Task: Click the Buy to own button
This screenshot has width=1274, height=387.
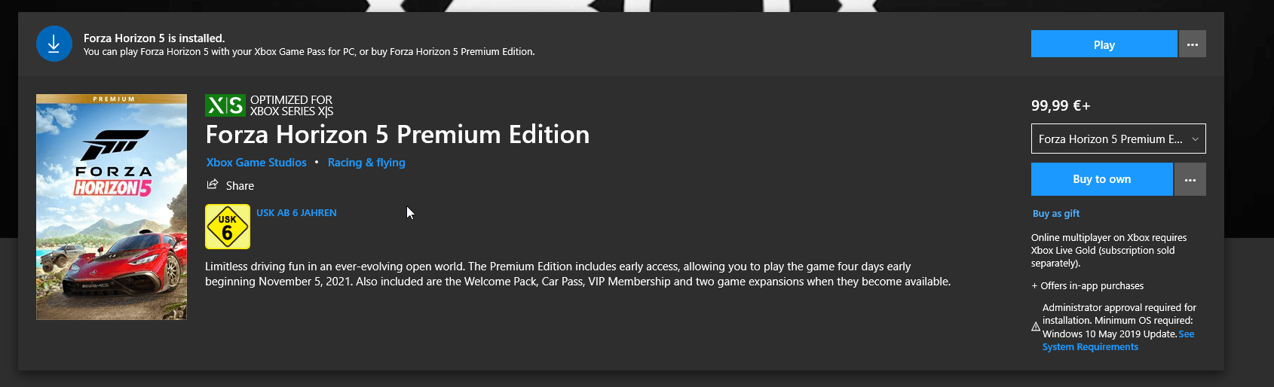Action: point(1101,179)
